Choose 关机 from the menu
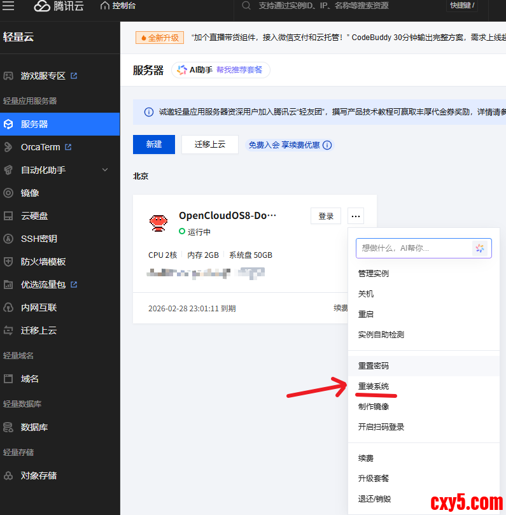Viewport: 506px width, 515px height. [424, 293]
